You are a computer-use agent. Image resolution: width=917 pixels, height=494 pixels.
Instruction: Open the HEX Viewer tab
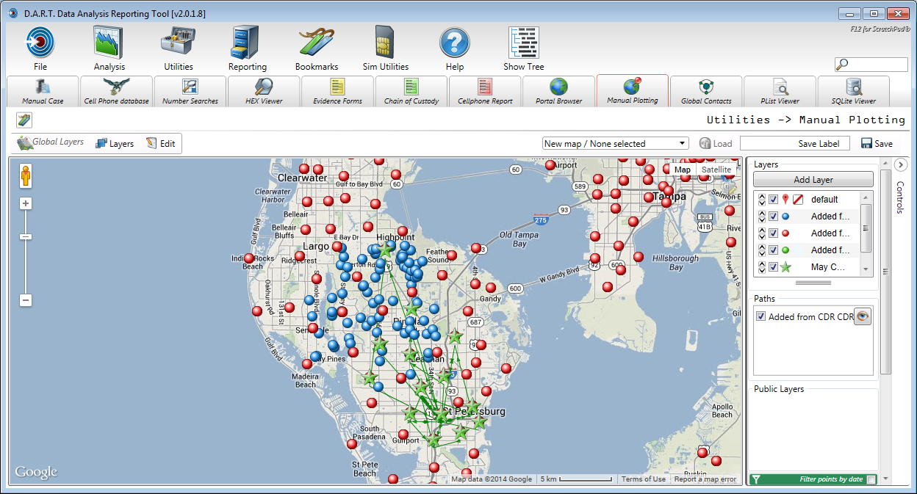(264, 92)
